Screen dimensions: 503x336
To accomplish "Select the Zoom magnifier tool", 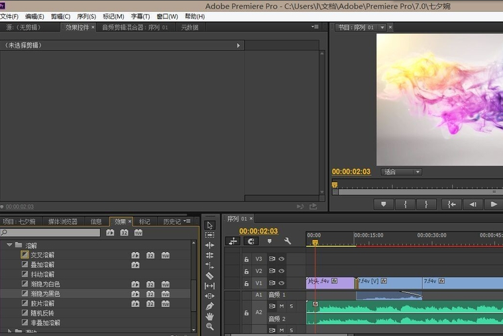I will point(209,327).
